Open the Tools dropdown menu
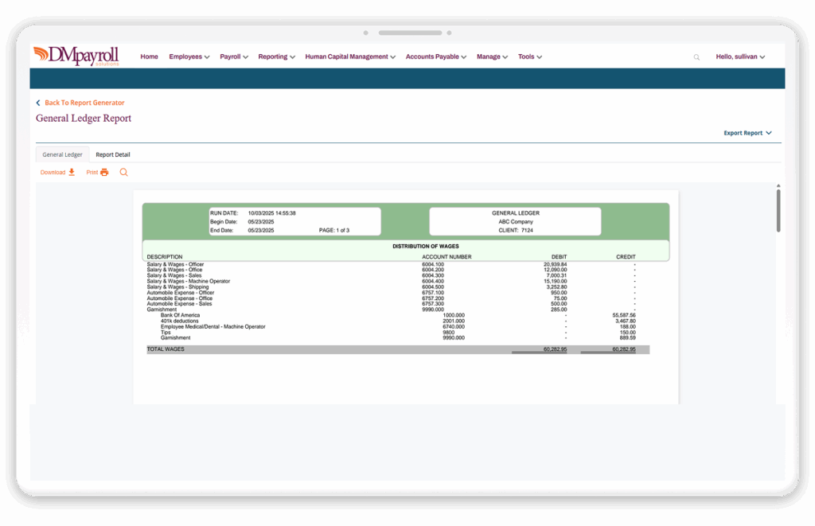 tap(530, 56)
